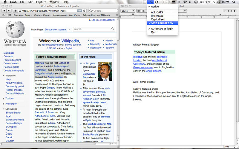This screenshot has height=149, width=239.
Task: Click the Wikipedia globe logo
Action: tap(15, 29)
